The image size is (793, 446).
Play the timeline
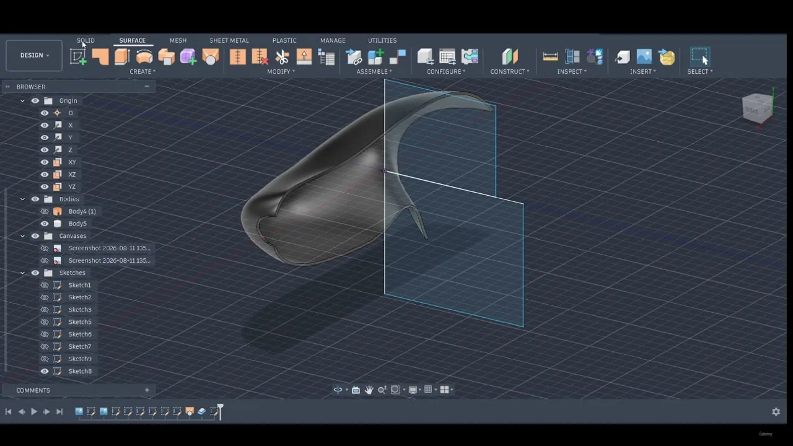click(34, 411)
